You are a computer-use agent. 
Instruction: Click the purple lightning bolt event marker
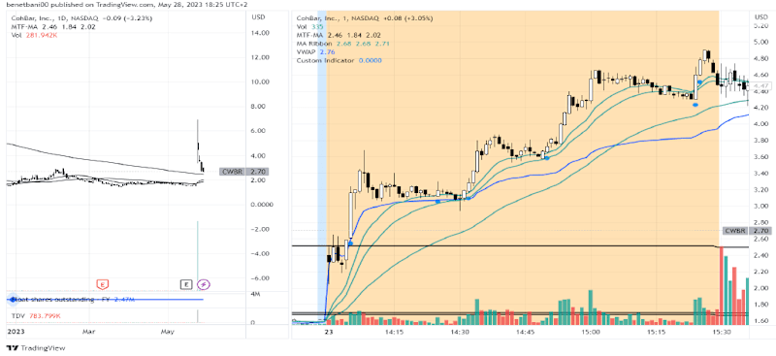[x=204, y=284]
